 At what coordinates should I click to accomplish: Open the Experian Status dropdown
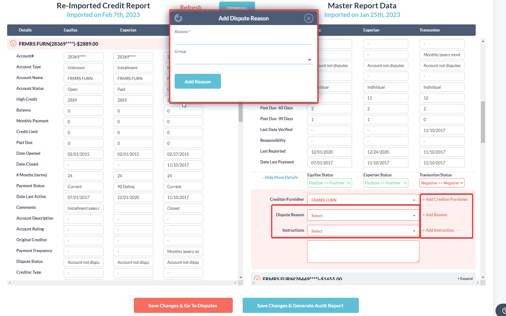pos(385,183)
